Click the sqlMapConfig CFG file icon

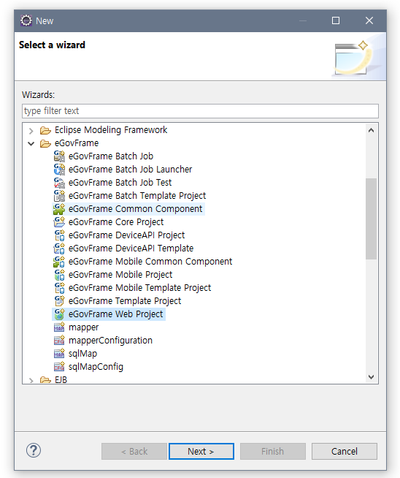[x=59, y=366]
